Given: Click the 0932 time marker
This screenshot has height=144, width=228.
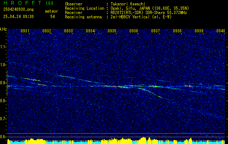Looking at the screenshot, I should click(x=47, y=31).
